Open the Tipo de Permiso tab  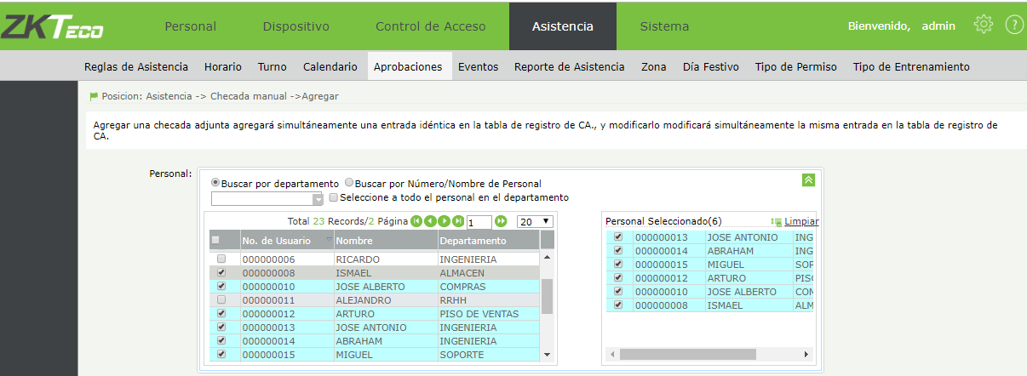pyautogui.click(x=796, y=66)
